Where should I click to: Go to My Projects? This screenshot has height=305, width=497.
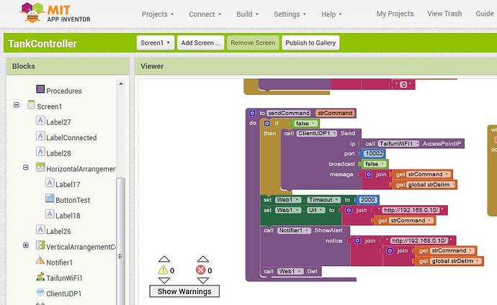(395, 14)
